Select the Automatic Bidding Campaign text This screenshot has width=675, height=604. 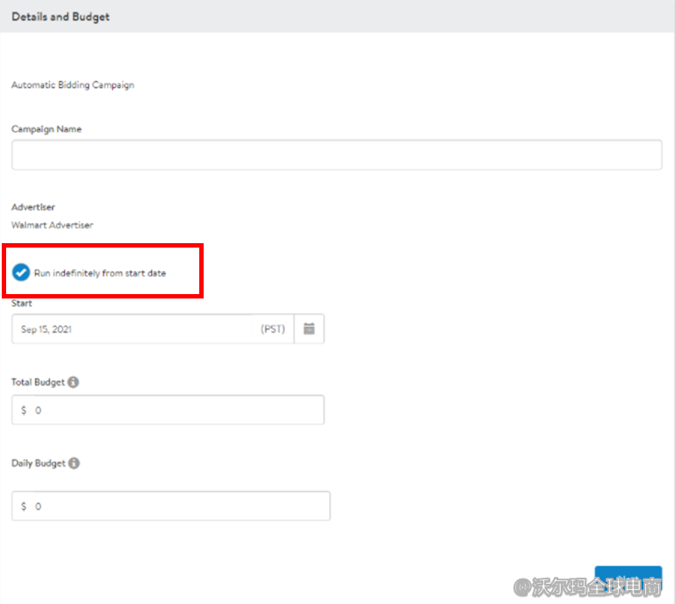(73, 85)
